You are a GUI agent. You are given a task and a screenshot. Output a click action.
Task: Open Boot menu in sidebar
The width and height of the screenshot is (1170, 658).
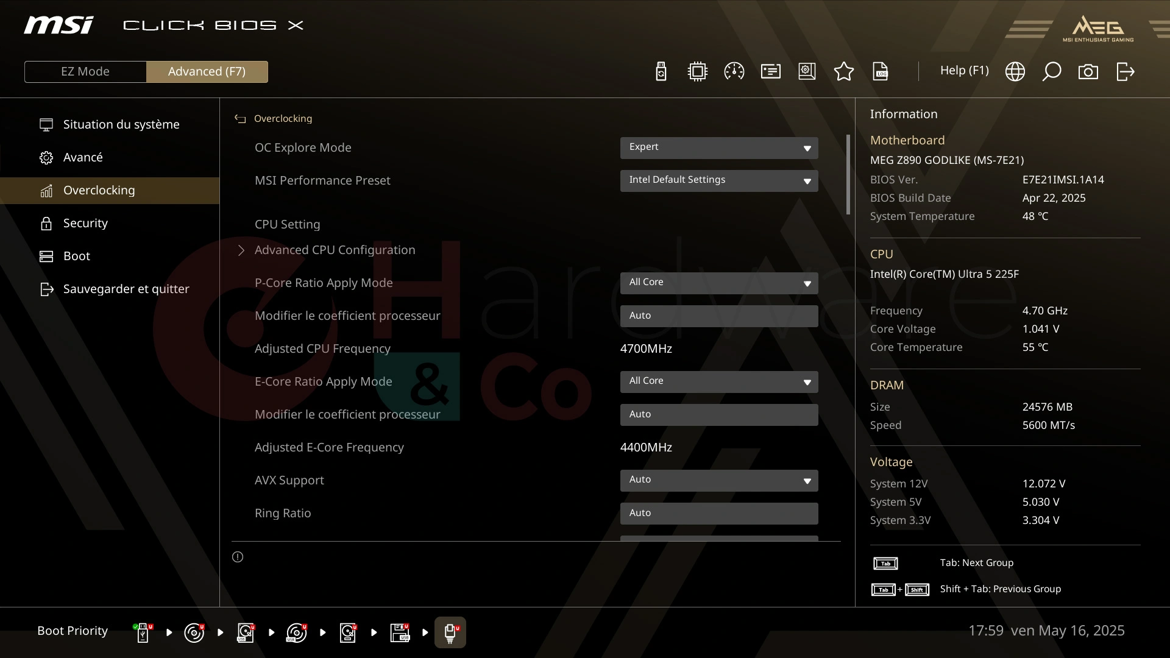110,256
